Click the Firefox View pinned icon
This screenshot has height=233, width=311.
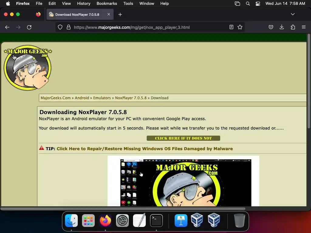[x=38, y=14]
